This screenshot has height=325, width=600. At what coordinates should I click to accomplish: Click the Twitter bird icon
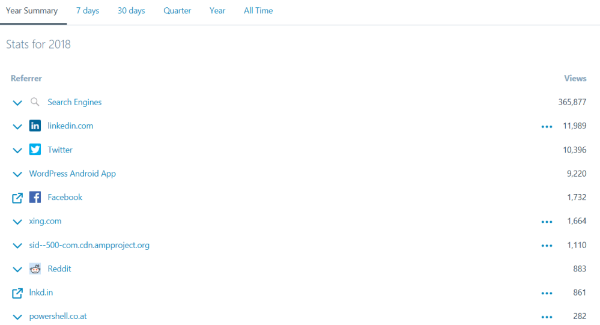(x=35, y=150)
